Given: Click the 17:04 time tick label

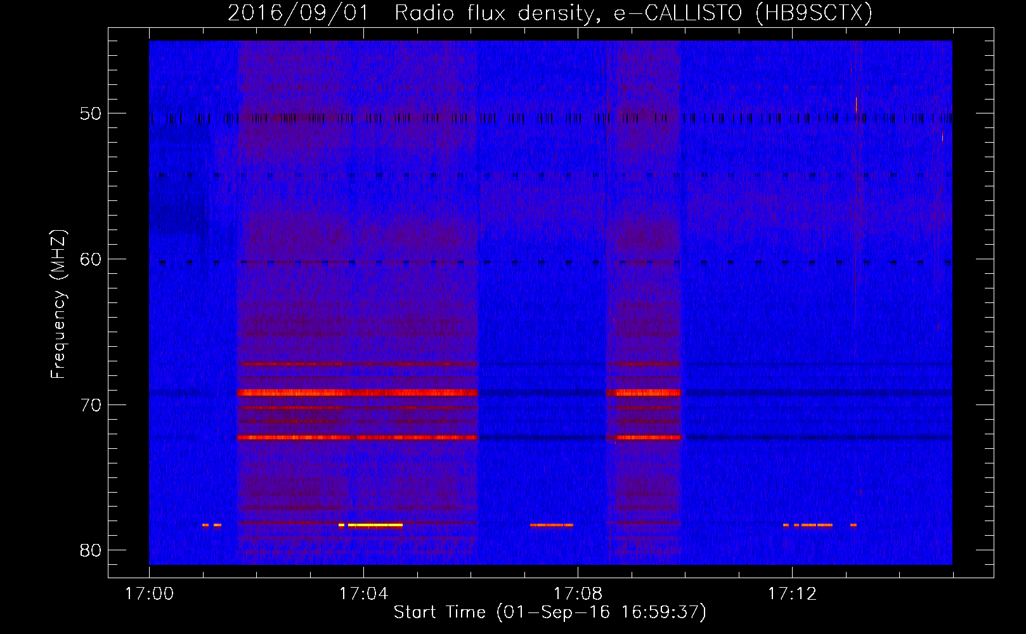Looking at the screenshot, I should (363, 594).
